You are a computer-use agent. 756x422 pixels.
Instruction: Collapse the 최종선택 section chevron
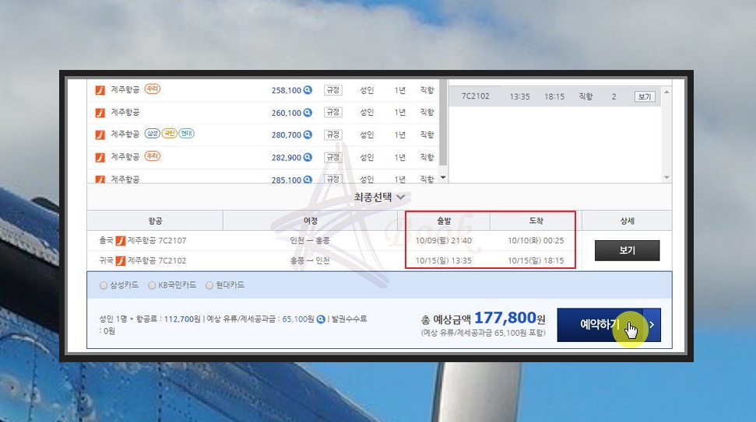(400, 197)
